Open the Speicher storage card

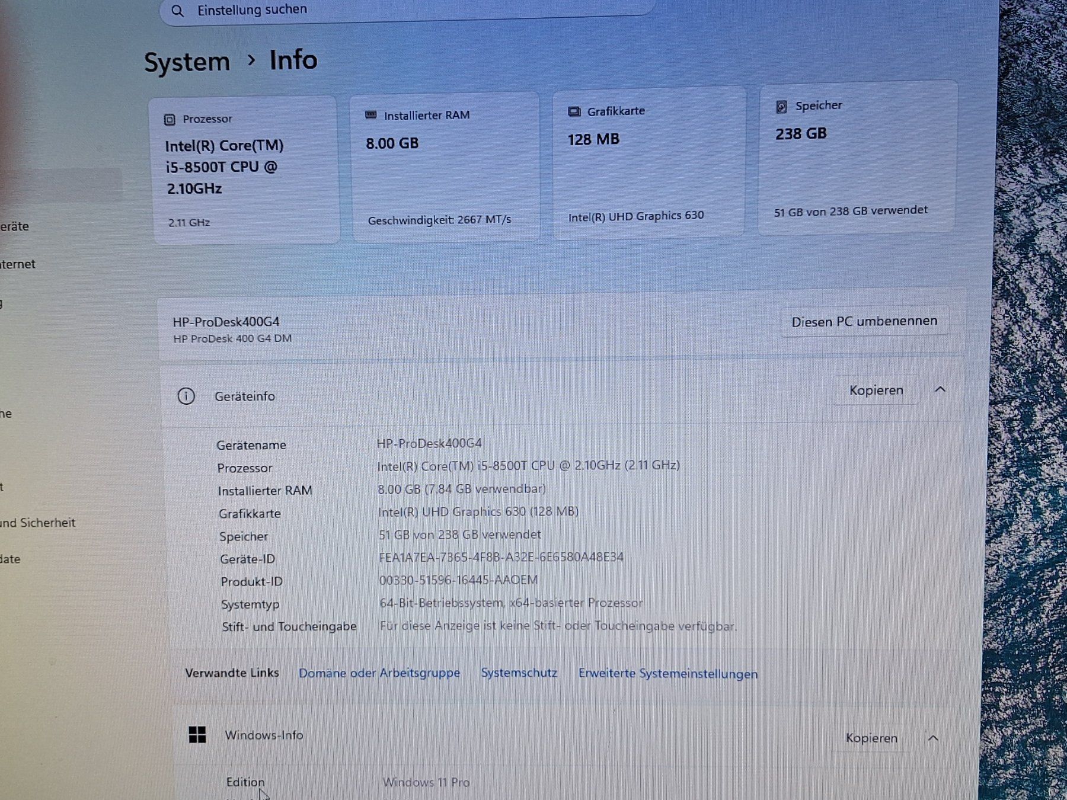(x=857, y=158)
